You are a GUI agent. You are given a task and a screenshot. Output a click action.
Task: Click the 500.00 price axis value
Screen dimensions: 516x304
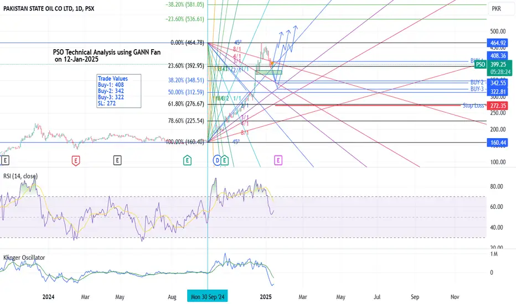point(498,31)
